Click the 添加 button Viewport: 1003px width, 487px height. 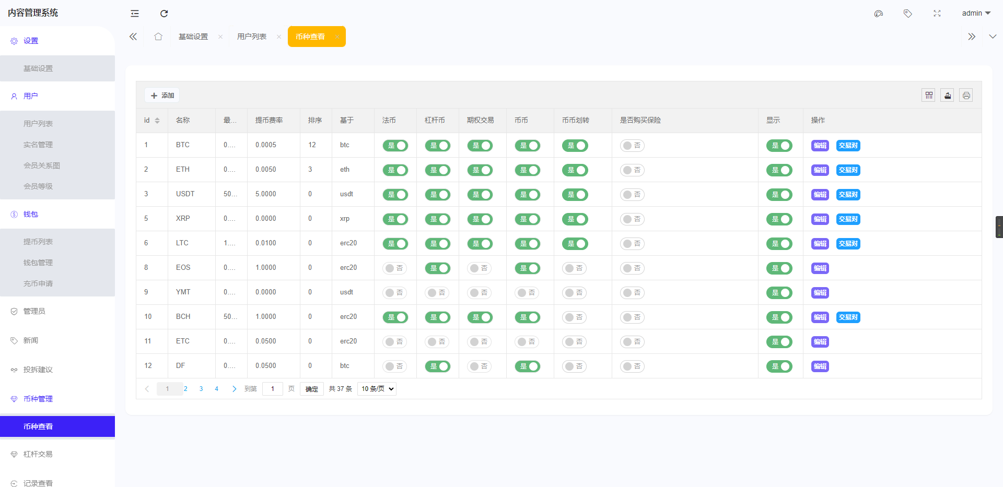pos(162,96)
